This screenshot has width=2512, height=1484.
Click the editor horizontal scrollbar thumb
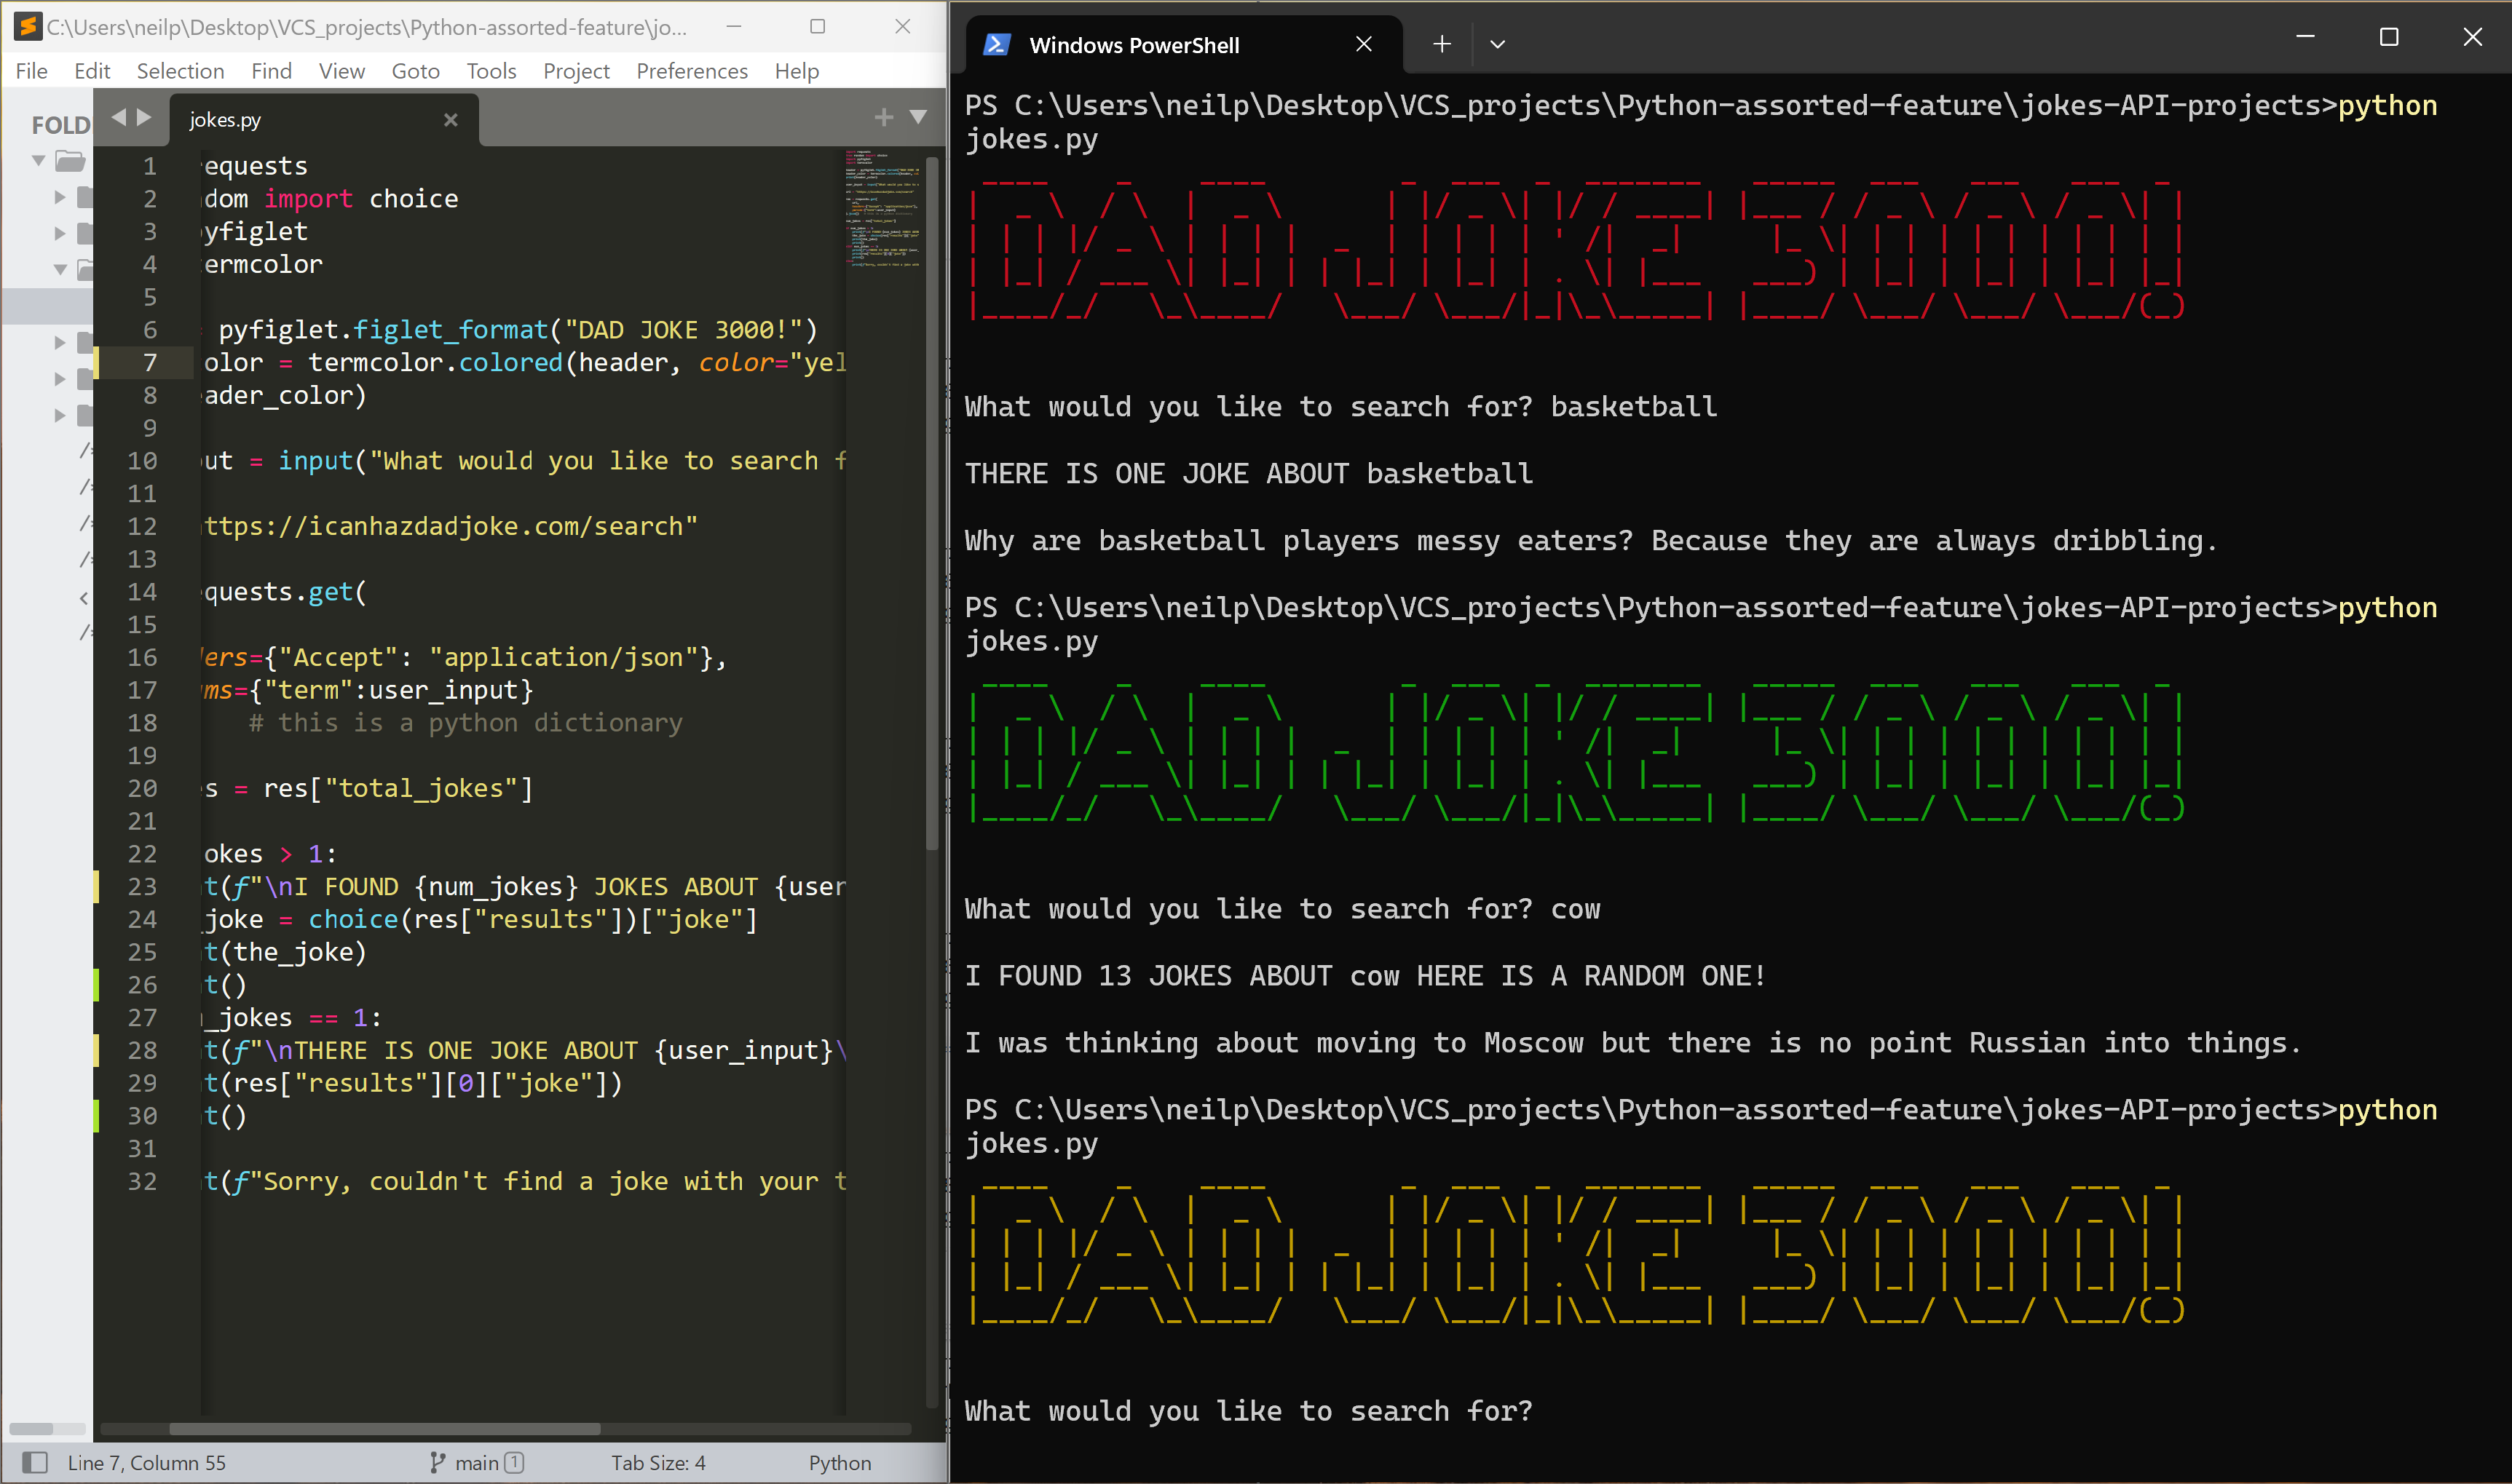point(385,1429)
